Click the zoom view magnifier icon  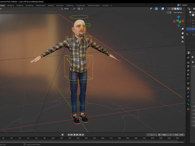pos(182,29)
